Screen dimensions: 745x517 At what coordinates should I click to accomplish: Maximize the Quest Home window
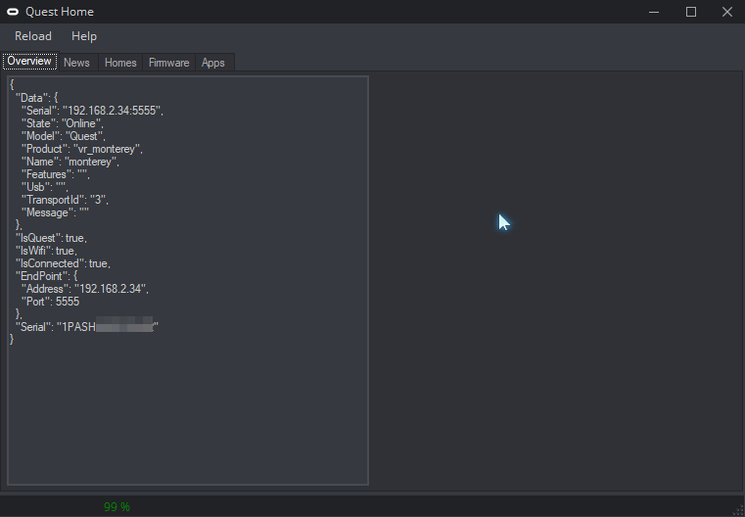coord(691,12)
